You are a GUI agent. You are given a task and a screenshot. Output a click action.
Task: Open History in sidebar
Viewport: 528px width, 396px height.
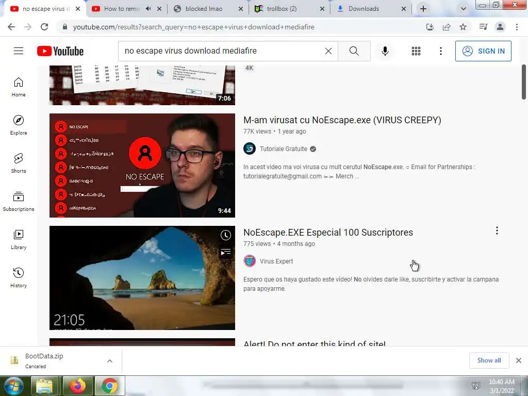click(19, 277)
